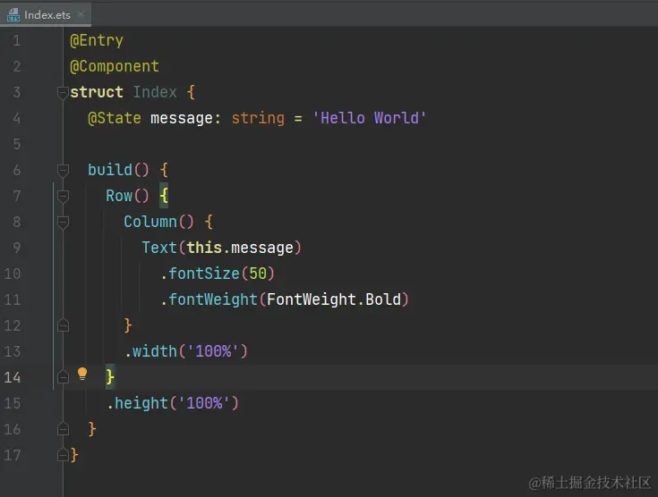Click this.message argument
Viewport: 658px width, 497px height.
240,248
